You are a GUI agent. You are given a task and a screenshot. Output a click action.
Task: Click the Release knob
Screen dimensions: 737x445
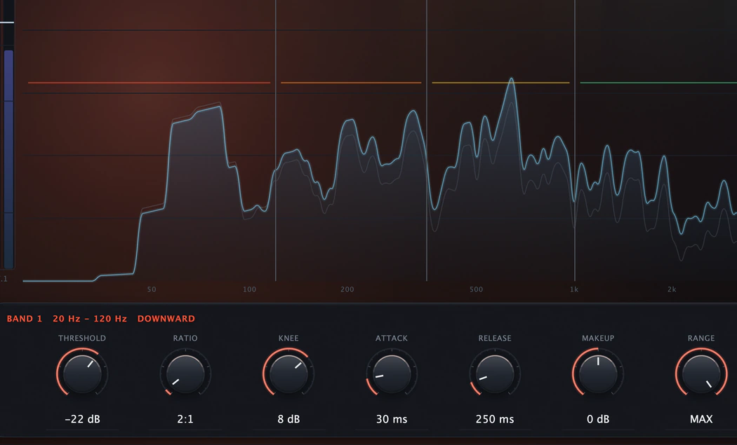[x=495, y=374]
